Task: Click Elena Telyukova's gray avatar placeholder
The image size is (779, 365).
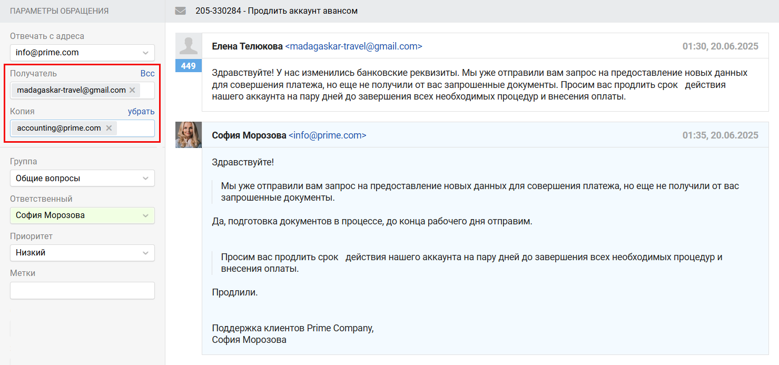Action: click(x=188, y=46)
